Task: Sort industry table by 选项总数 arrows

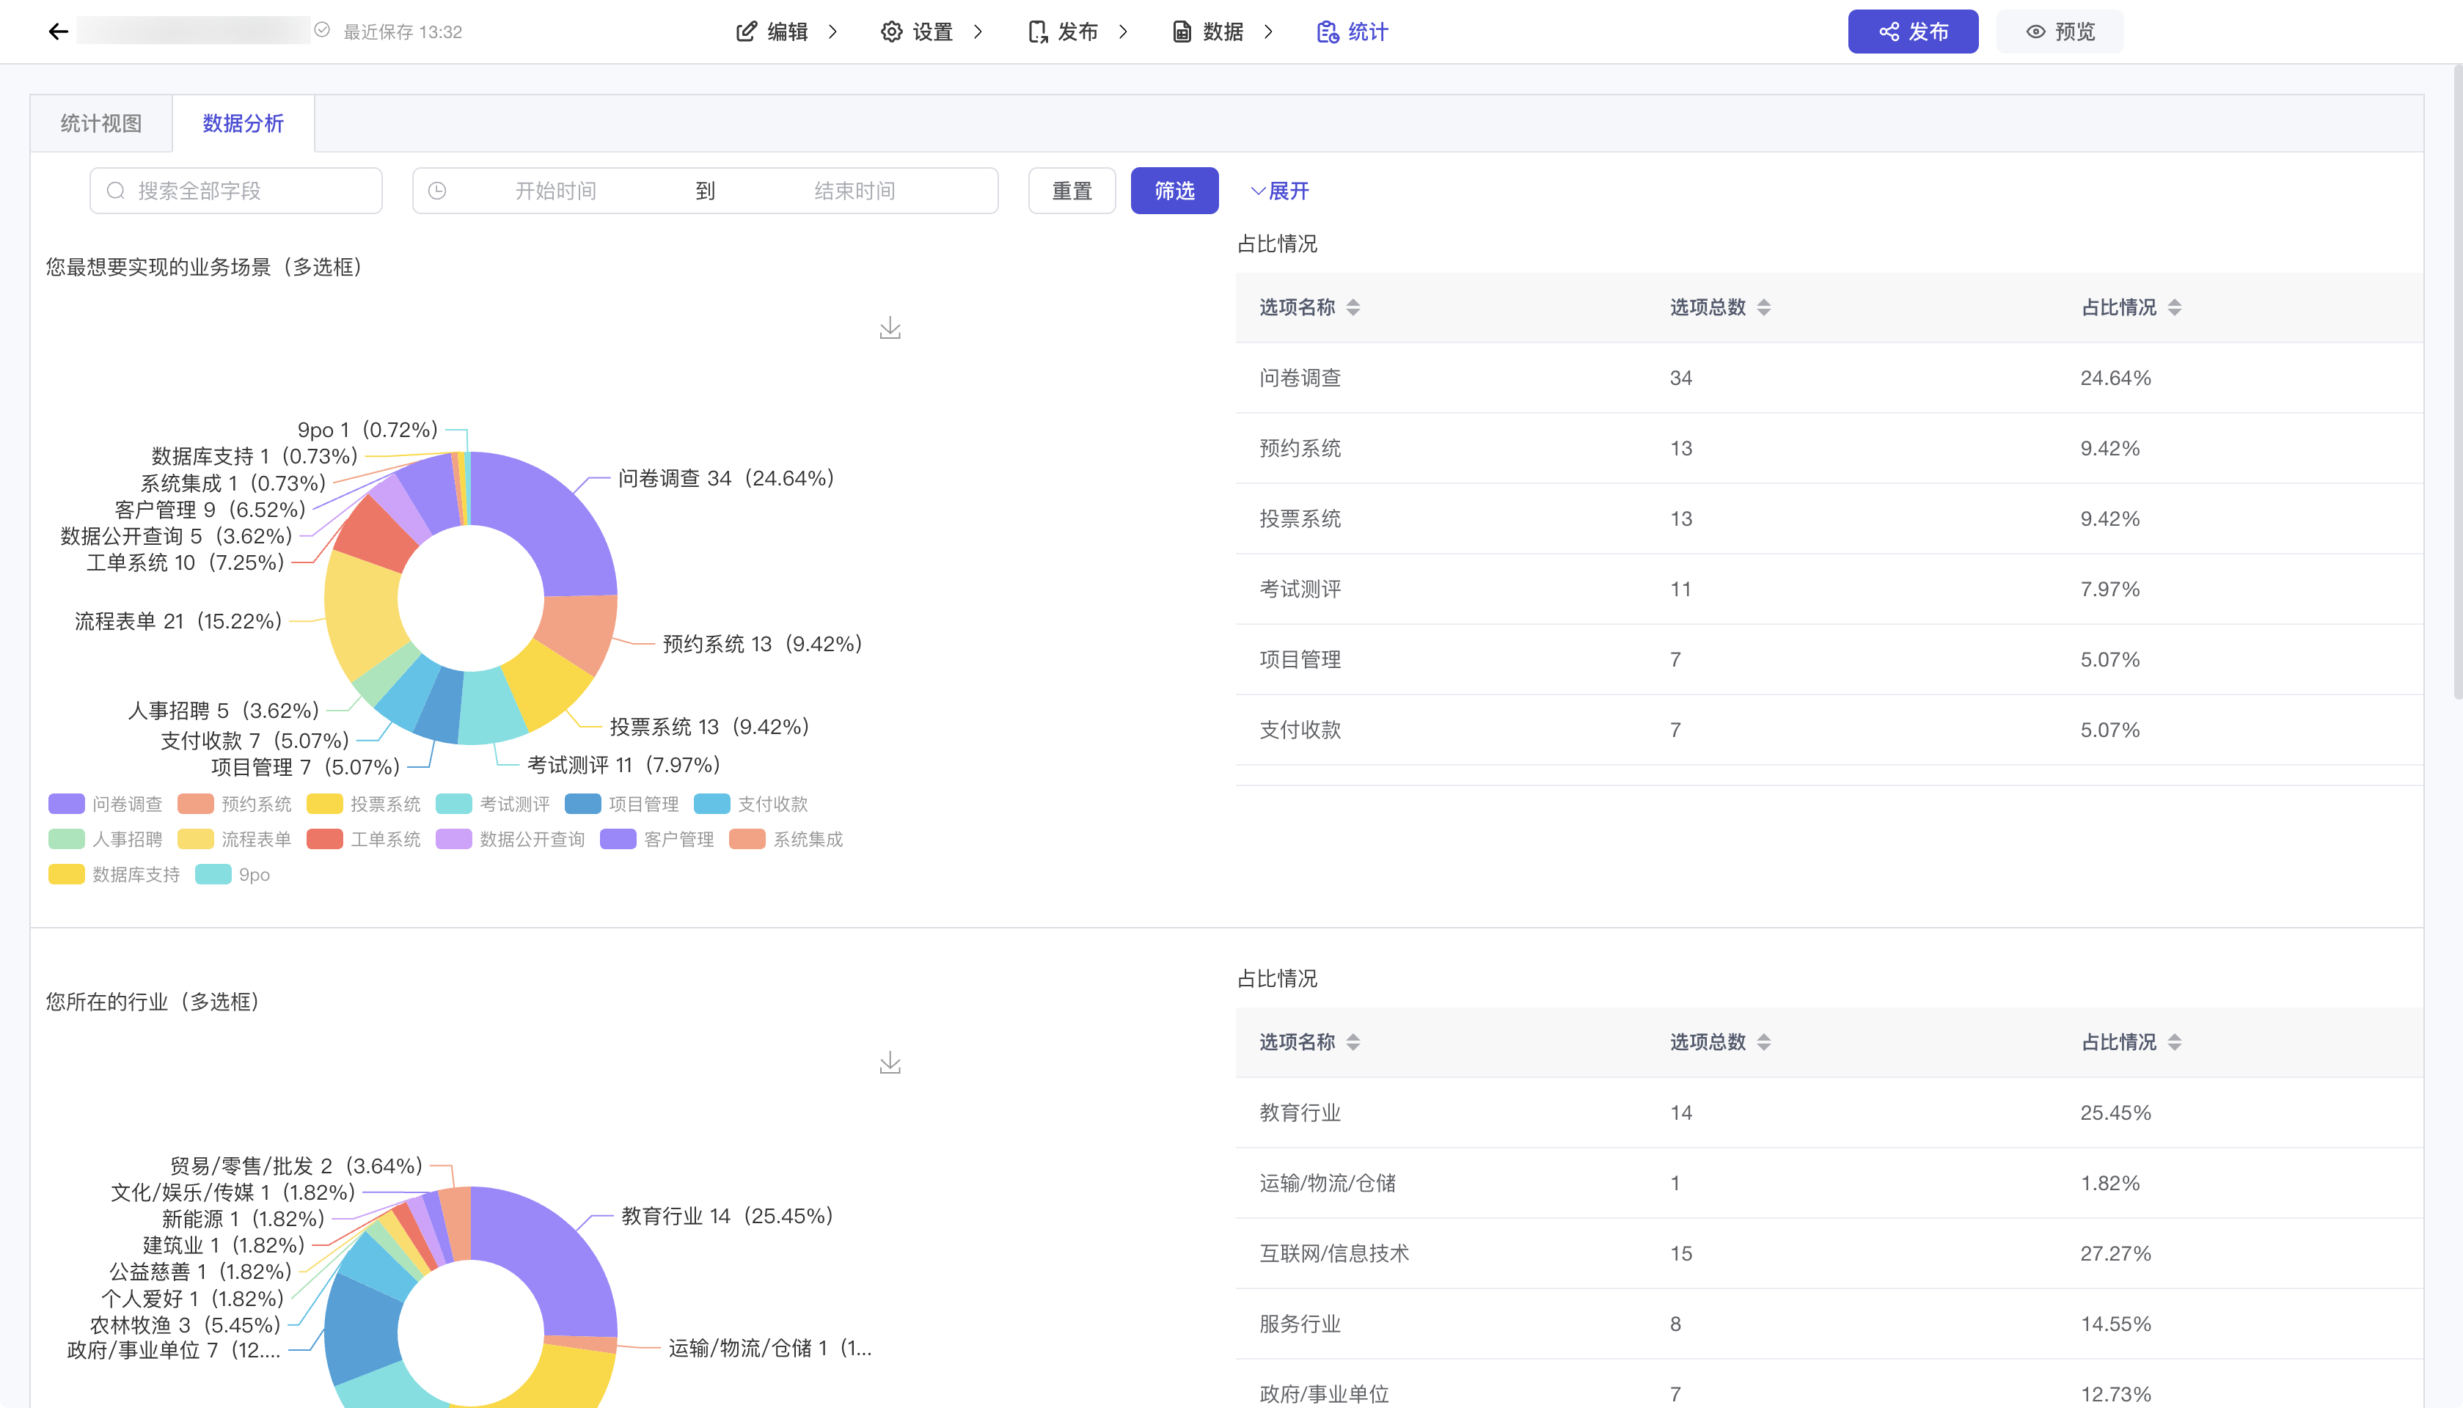Action: [x=1764, y=1043]
